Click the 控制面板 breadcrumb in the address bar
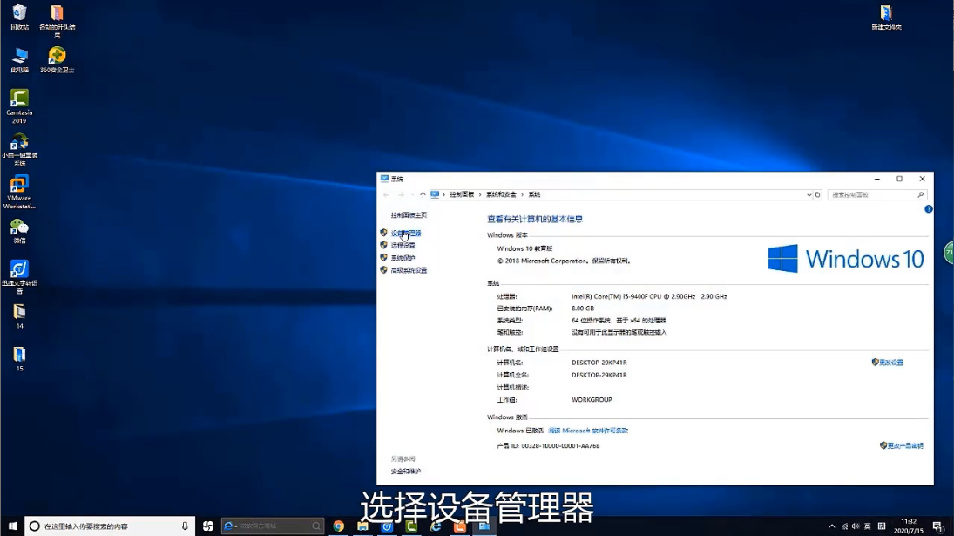The image size is (954, 536). [x=462, y=195]
